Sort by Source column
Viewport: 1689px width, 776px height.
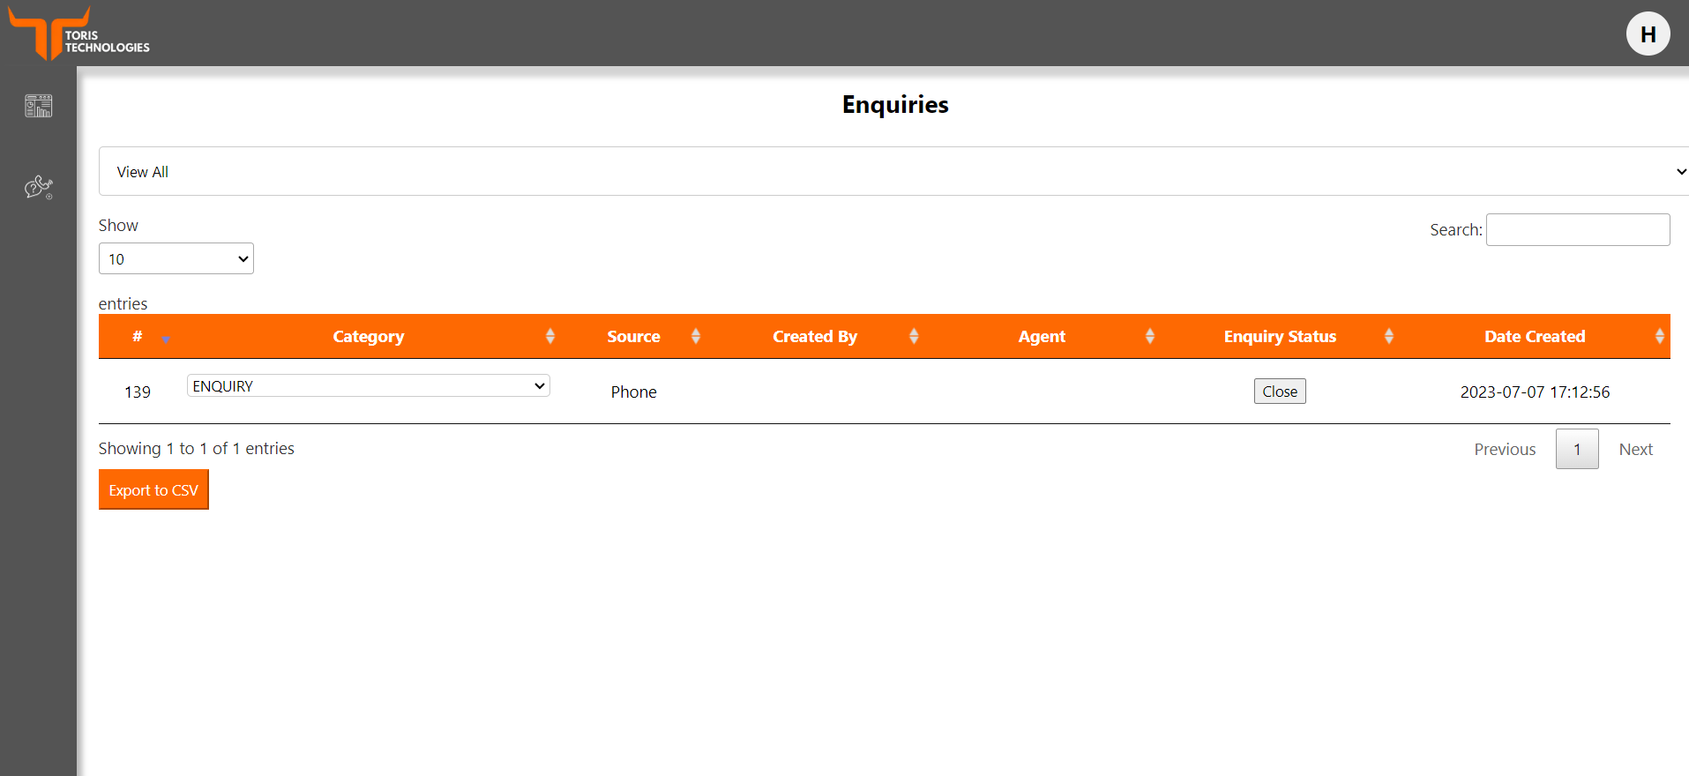(x=633, y=337)
